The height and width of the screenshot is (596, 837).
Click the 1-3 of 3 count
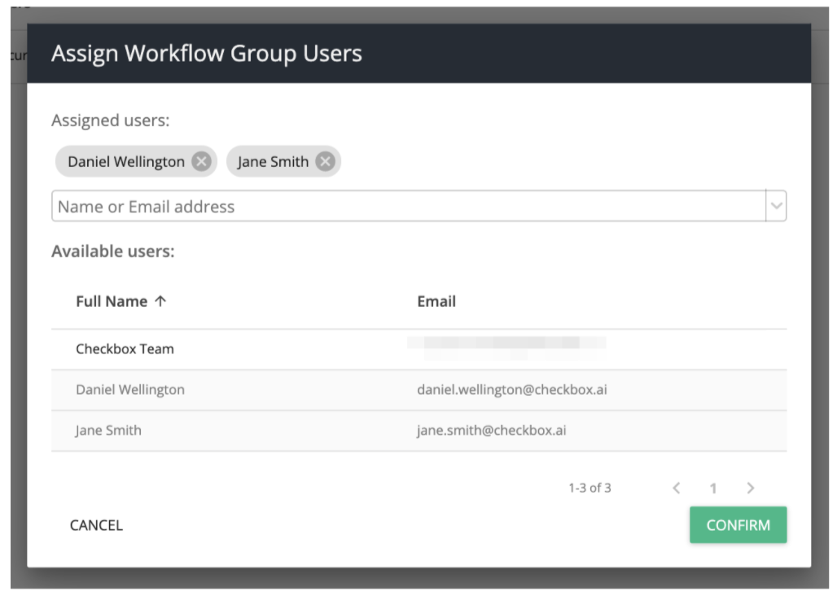589,488
